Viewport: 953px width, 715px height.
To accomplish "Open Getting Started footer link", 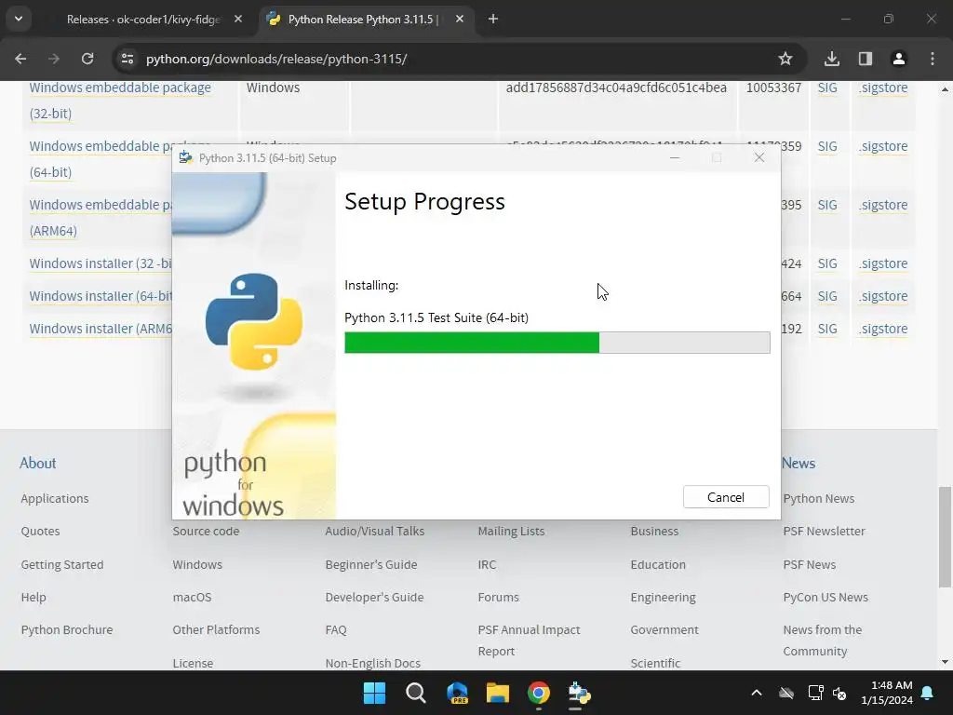I will click(62, 565).
